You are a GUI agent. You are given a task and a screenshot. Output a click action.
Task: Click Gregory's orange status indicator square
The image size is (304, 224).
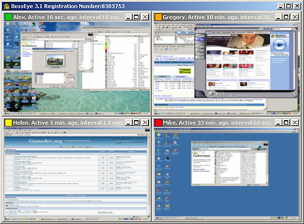tap(158, 17)
